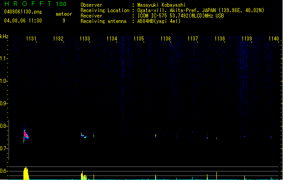Click the 1135 time axis marker
The height and width of the screenshot is (180, 283).
pyautogui.click(x=139, y=39)
